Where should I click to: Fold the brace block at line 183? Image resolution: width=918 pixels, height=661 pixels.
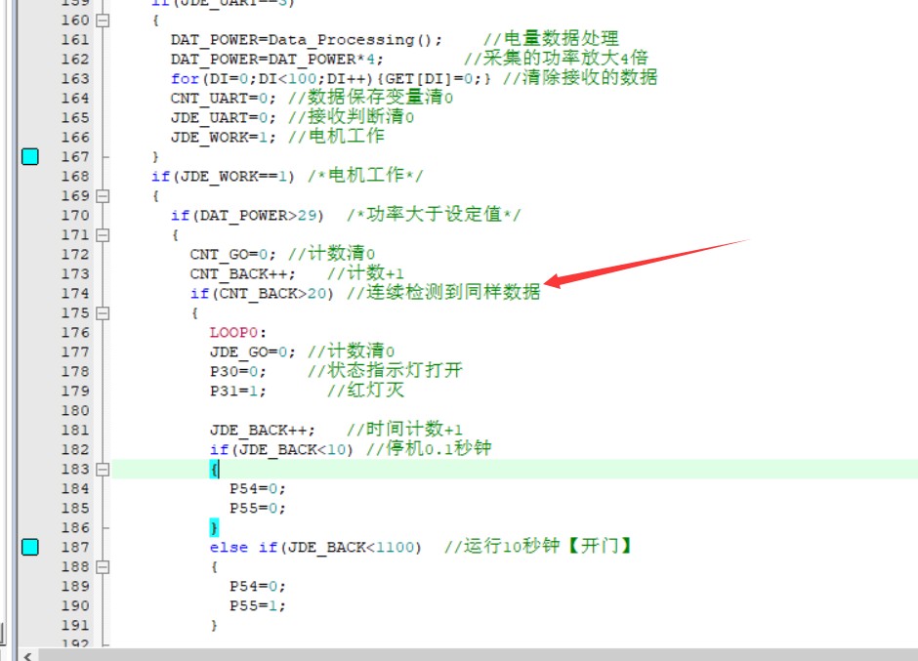(104, 470)
